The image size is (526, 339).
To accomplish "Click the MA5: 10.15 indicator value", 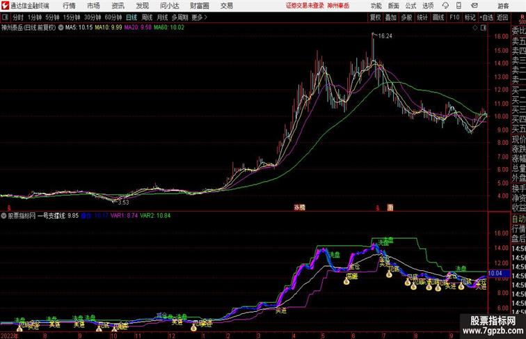I will [x=79, y=28].
